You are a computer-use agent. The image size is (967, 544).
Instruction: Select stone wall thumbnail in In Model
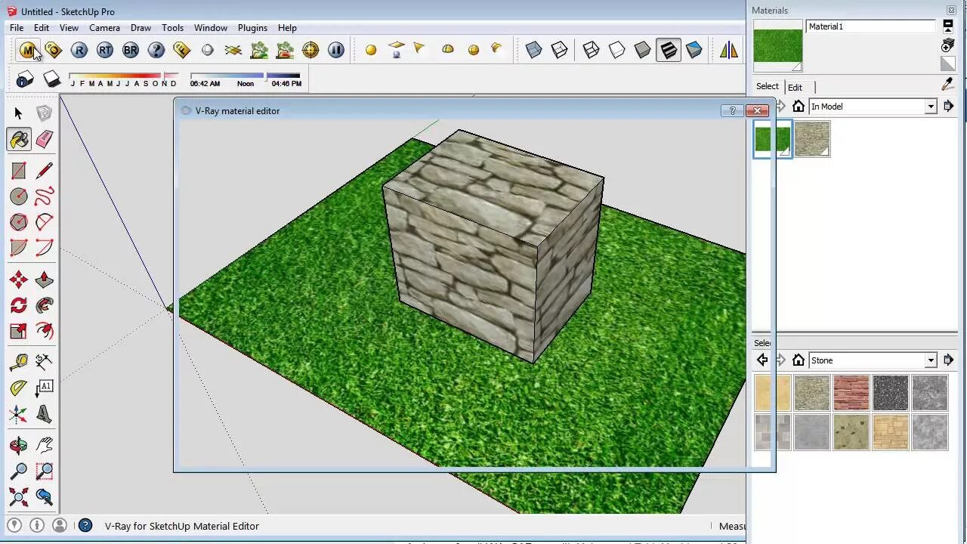pos(812,139)
